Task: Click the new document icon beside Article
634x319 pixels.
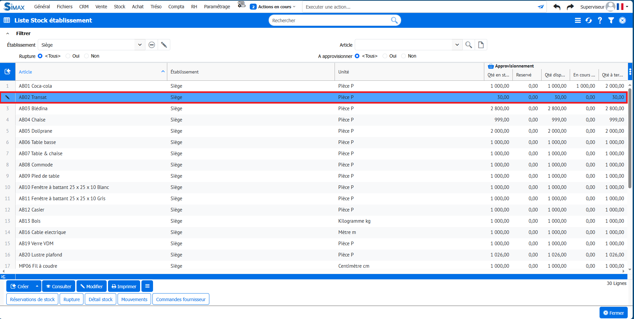Action: coord(481,45)
